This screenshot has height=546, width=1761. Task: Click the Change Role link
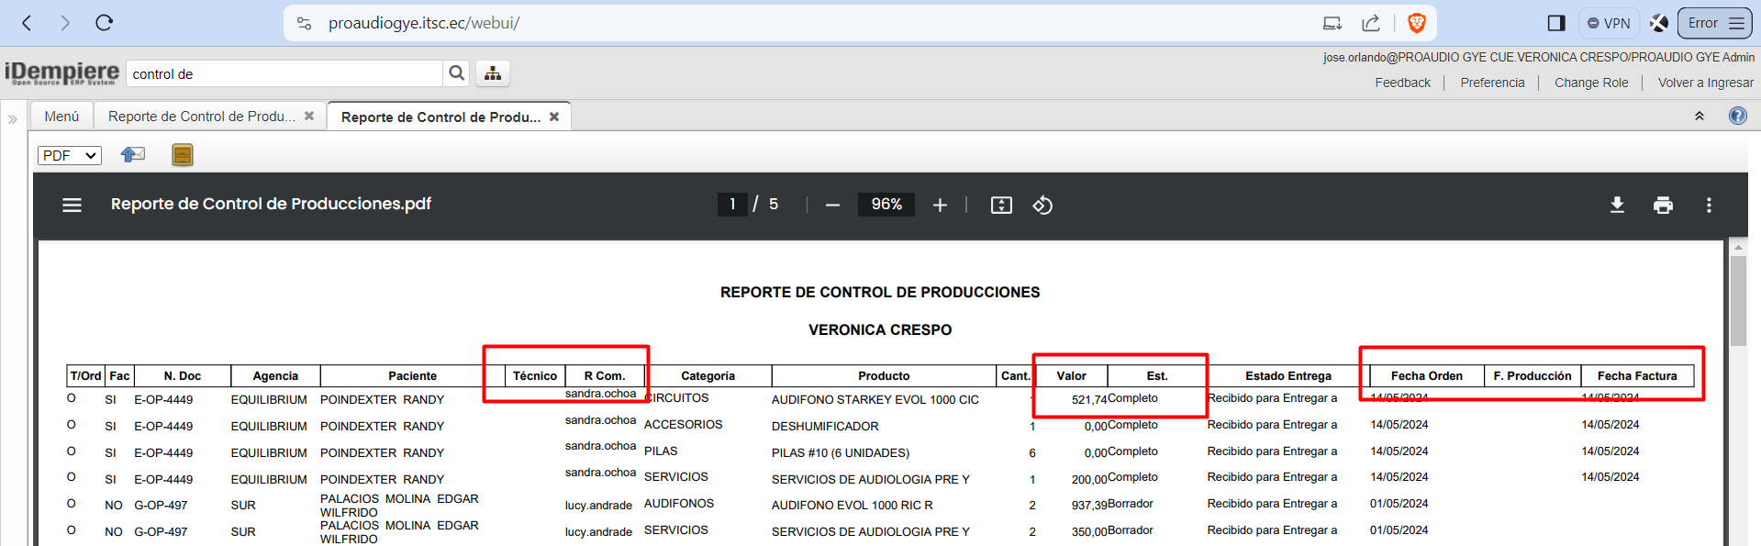[1591, 83]
